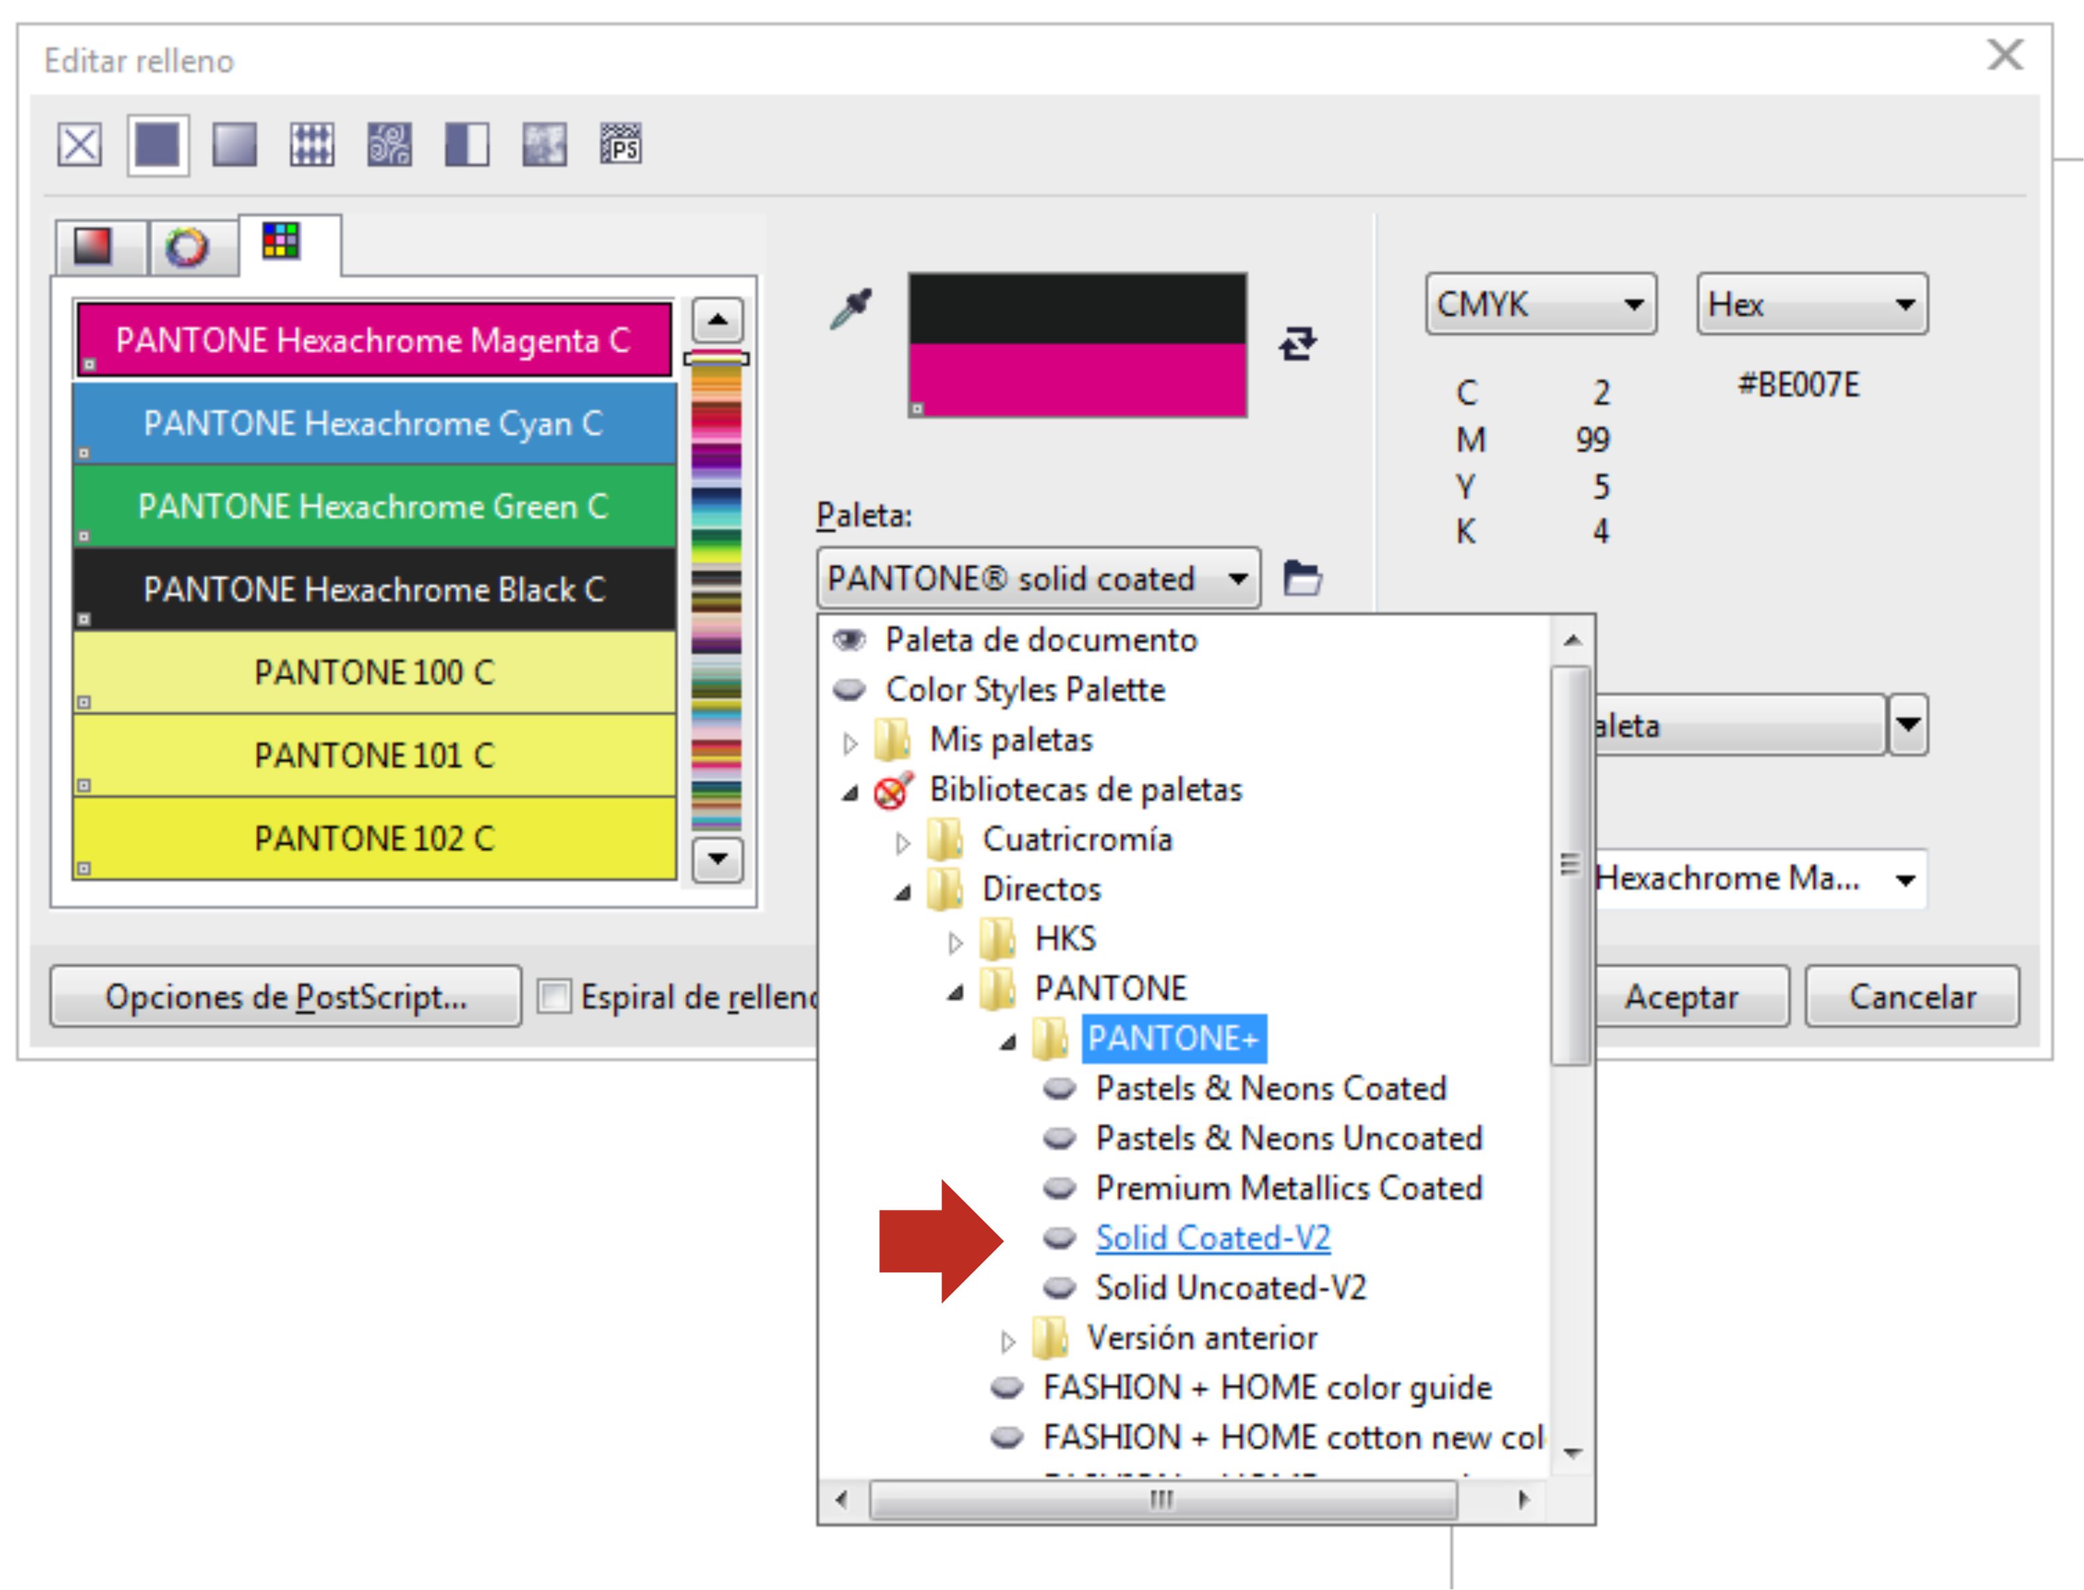This screenshot has height=1590, width=2084.
Task: Open the CMYK color model dropdown
Action: click(x=1541, y=304)
